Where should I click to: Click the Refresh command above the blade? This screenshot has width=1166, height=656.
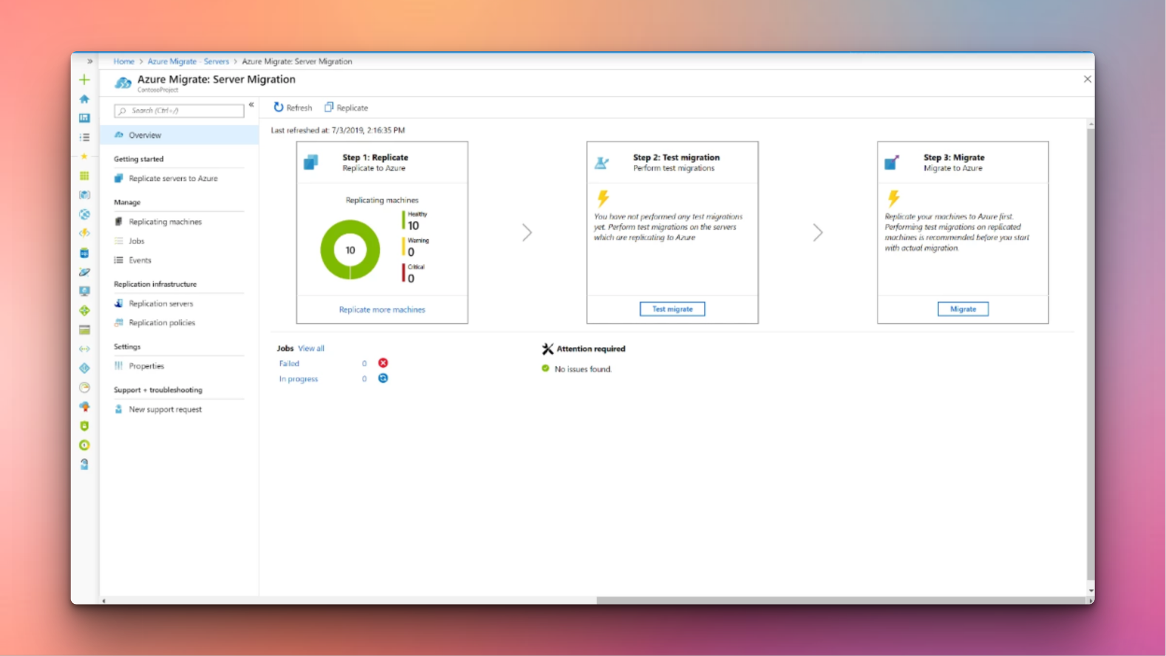(292, 108)
